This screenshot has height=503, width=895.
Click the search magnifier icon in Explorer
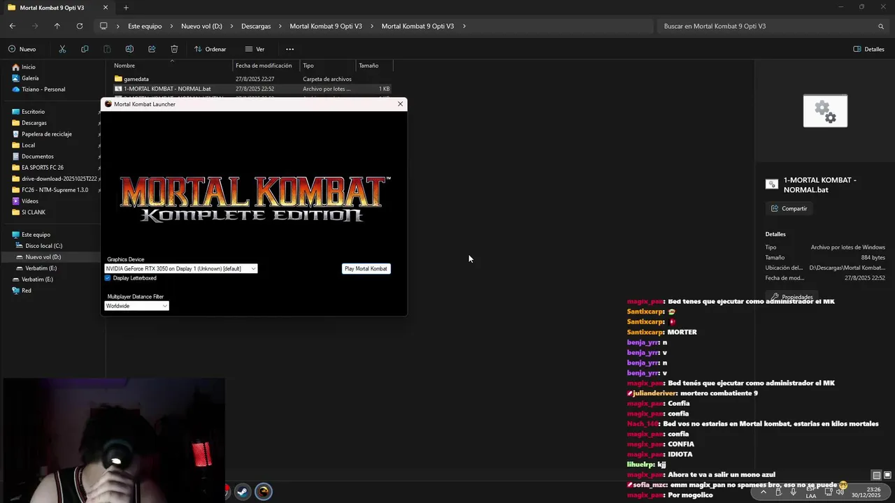click(x=881, y=26)
